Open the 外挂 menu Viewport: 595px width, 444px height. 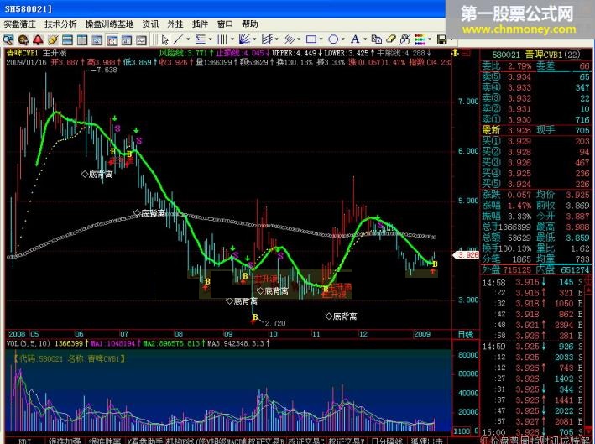(175, 24)
